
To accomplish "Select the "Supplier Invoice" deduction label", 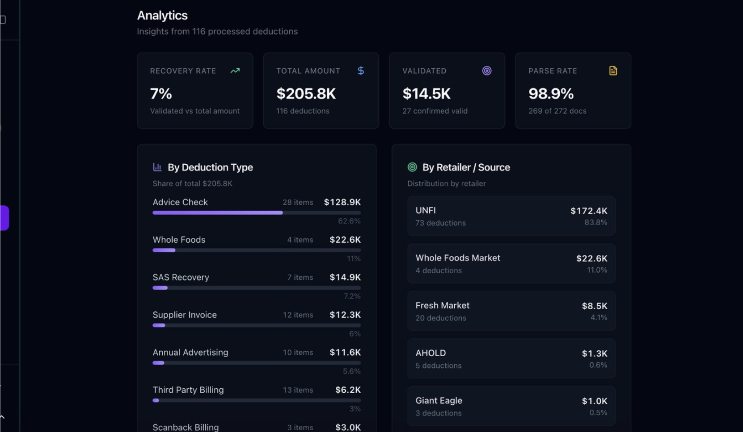I will coord(185,315).
